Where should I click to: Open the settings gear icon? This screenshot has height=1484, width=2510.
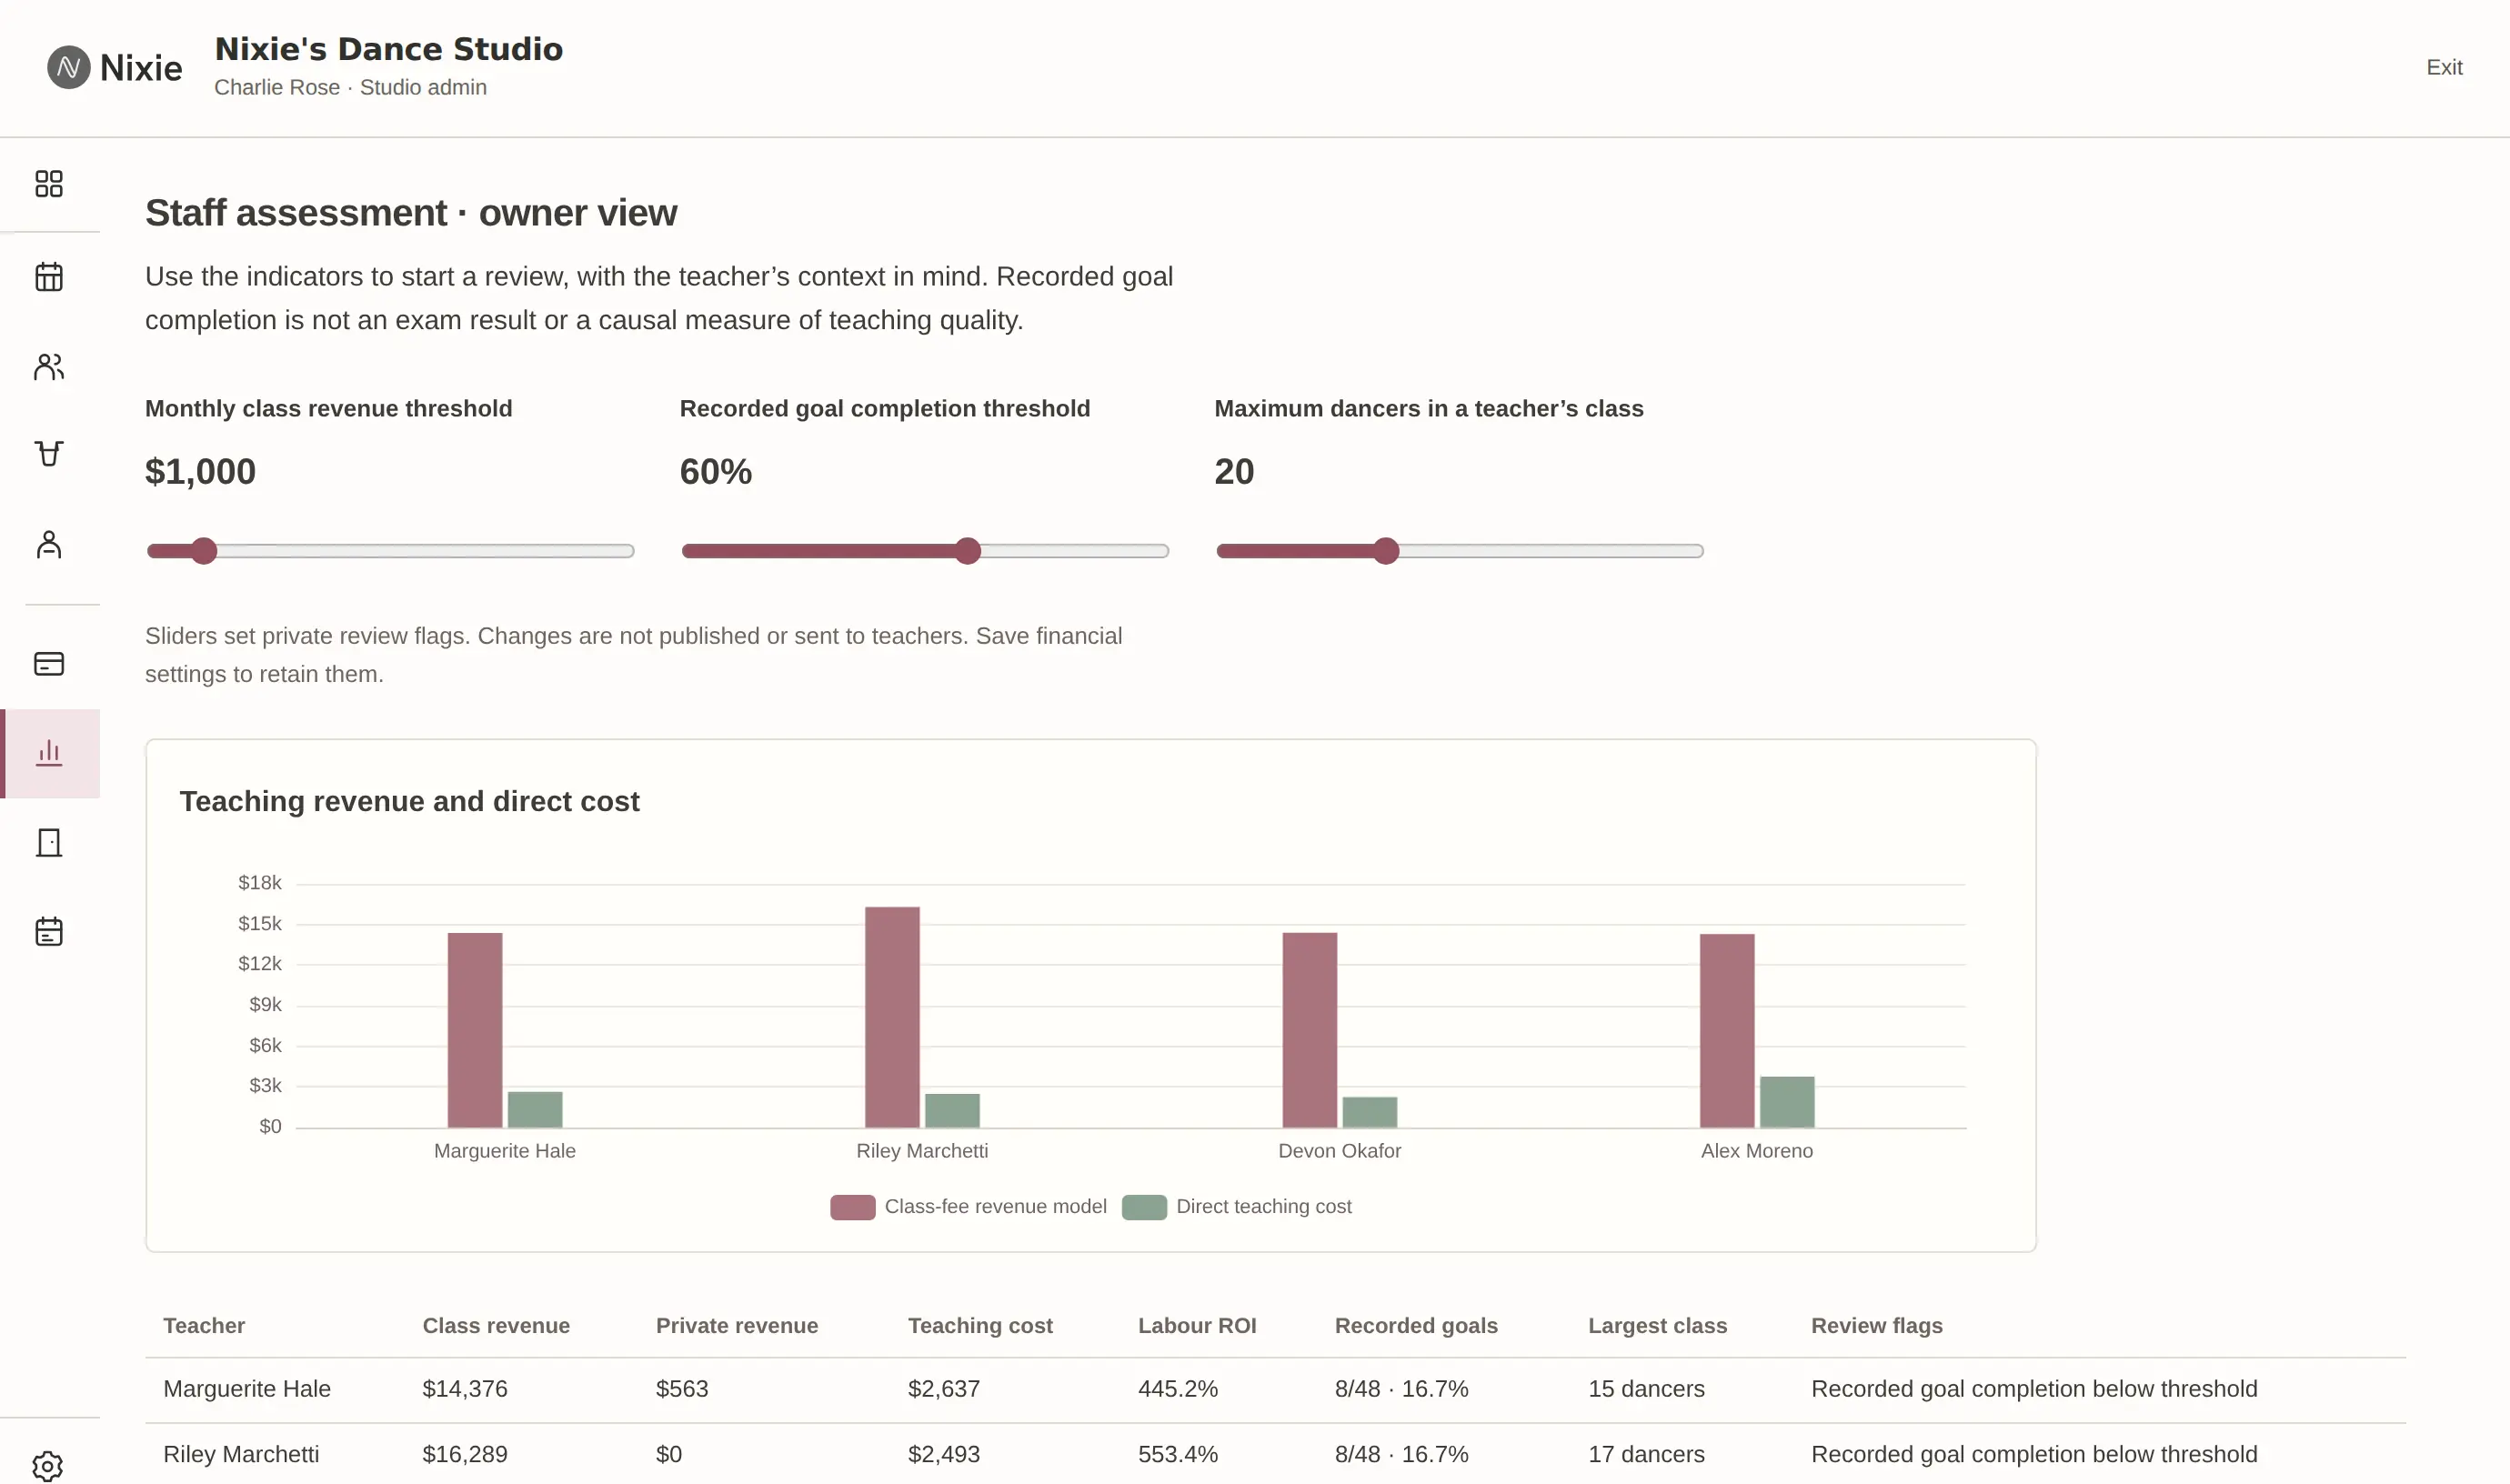[48, 1467]
